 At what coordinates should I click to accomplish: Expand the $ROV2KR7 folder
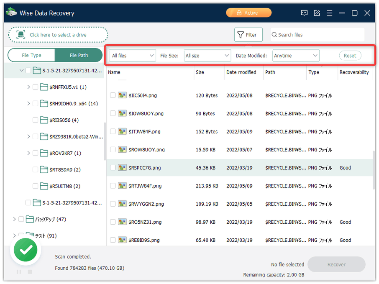(28, 153)
